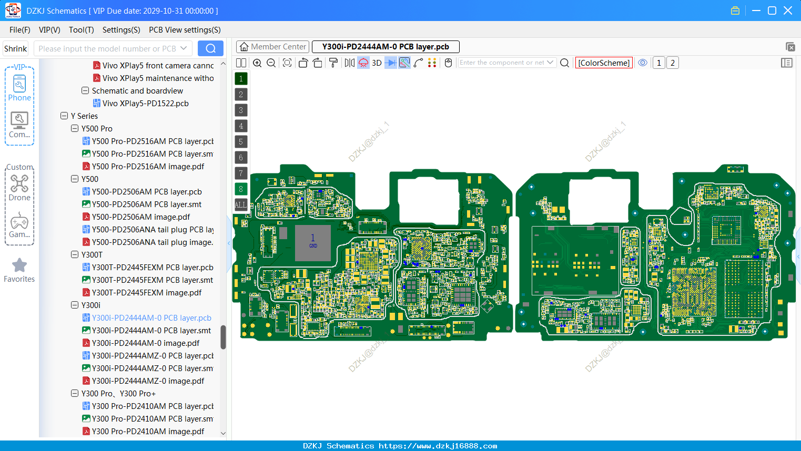Screen dimensions: 801x451
Task: Click the Shrink button
Action: 16,48
